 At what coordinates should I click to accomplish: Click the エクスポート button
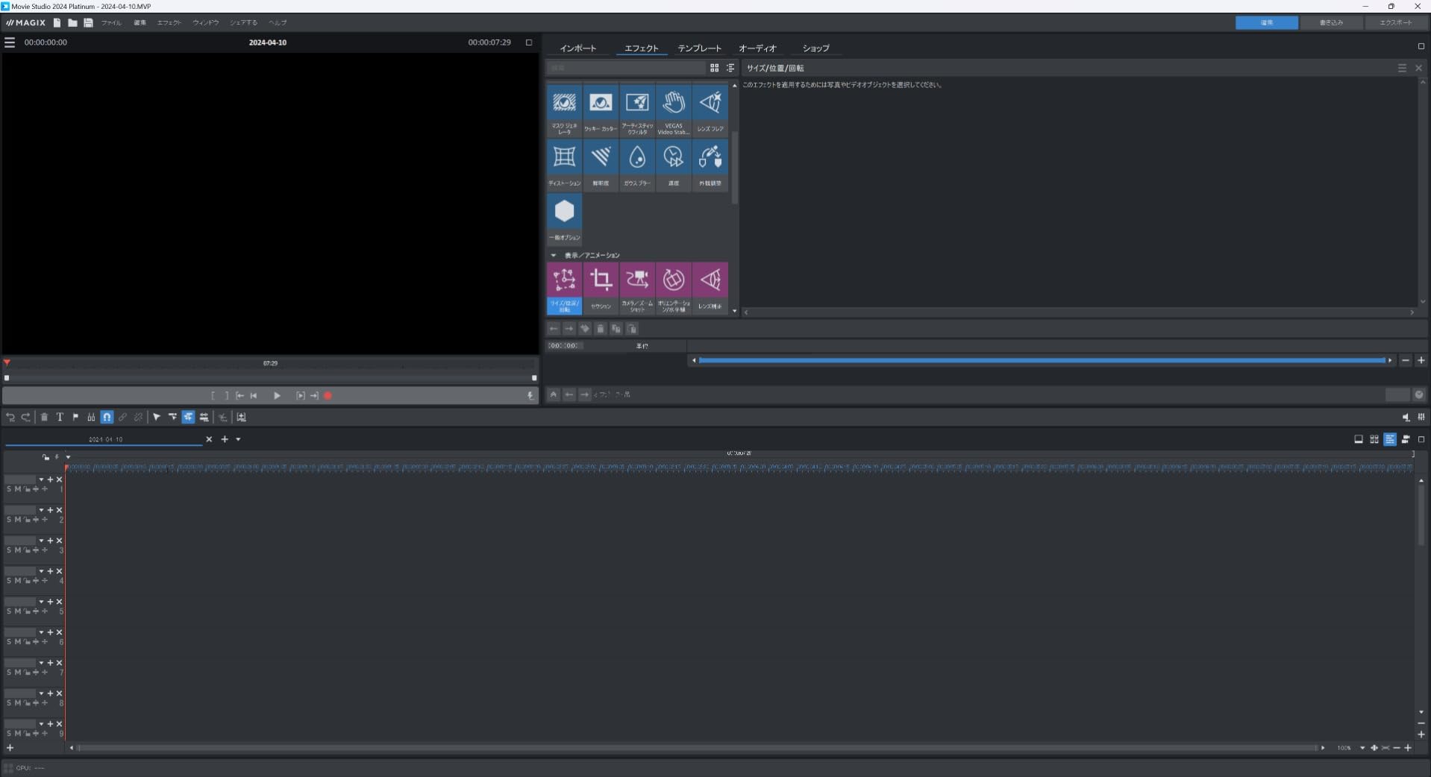coord(1397,23)
